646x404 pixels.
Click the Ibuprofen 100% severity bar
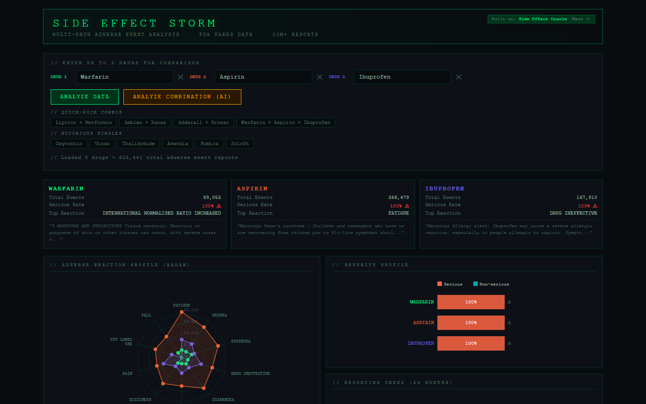coord(471,343)
